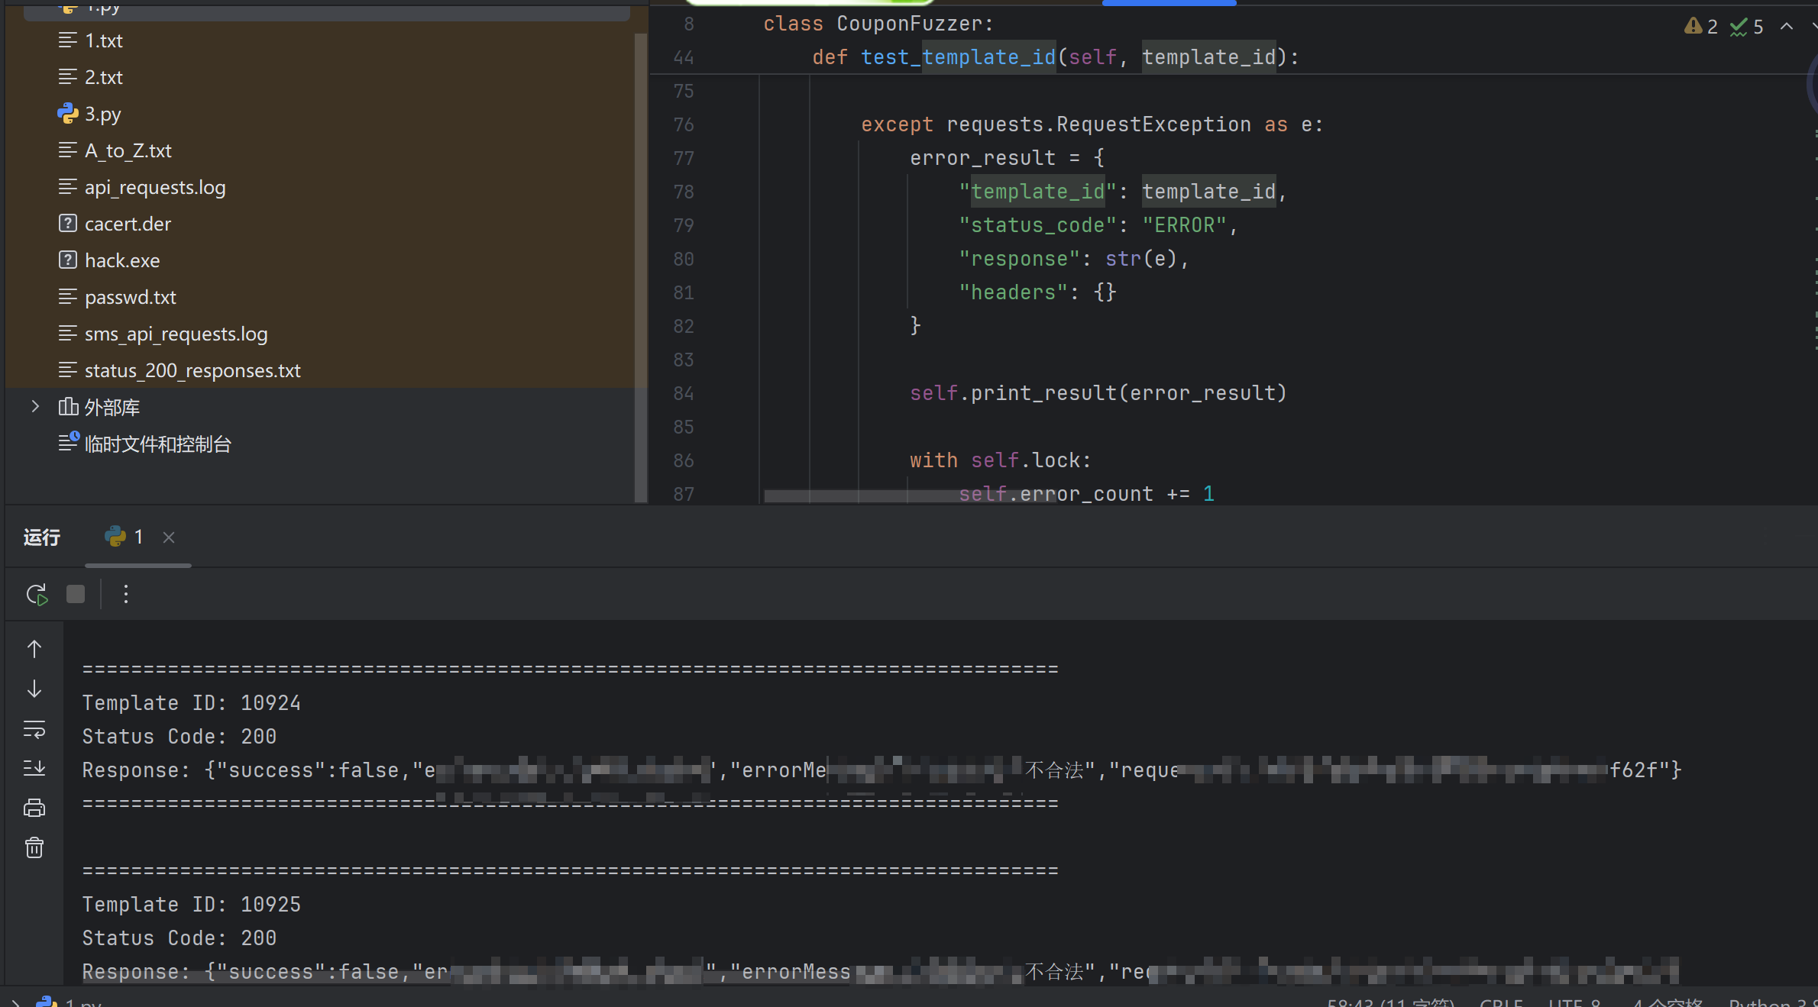Viewport: 1818px width, 1007px height.
Task: Open the run toolbar more-options menu
Action: [x=126, y=594]
